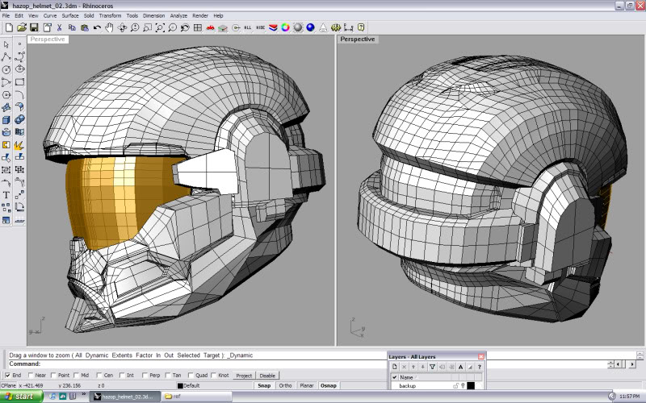Viewport: 646px width, 403px height.
Task: Click the dimension tool icon
Action: [349, 27]
